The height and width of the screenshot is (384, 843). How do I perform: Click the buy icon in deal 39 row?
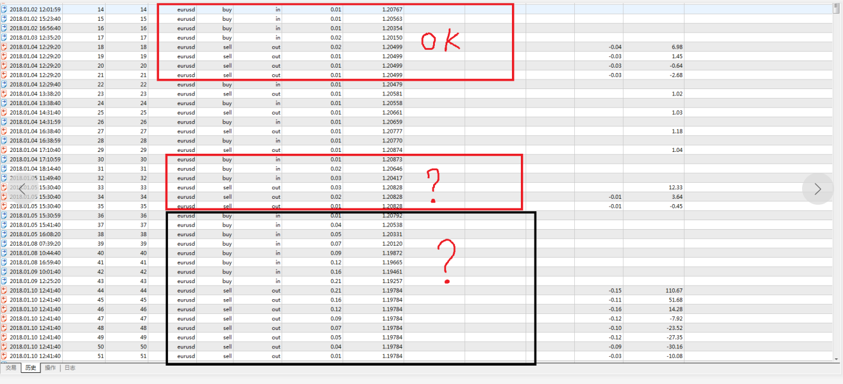[4, 243]
